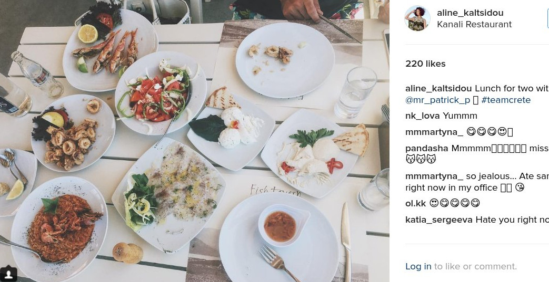Click Log in to like or comment
This screenshot has height=282, width=549.
click(x=418, y=267)
